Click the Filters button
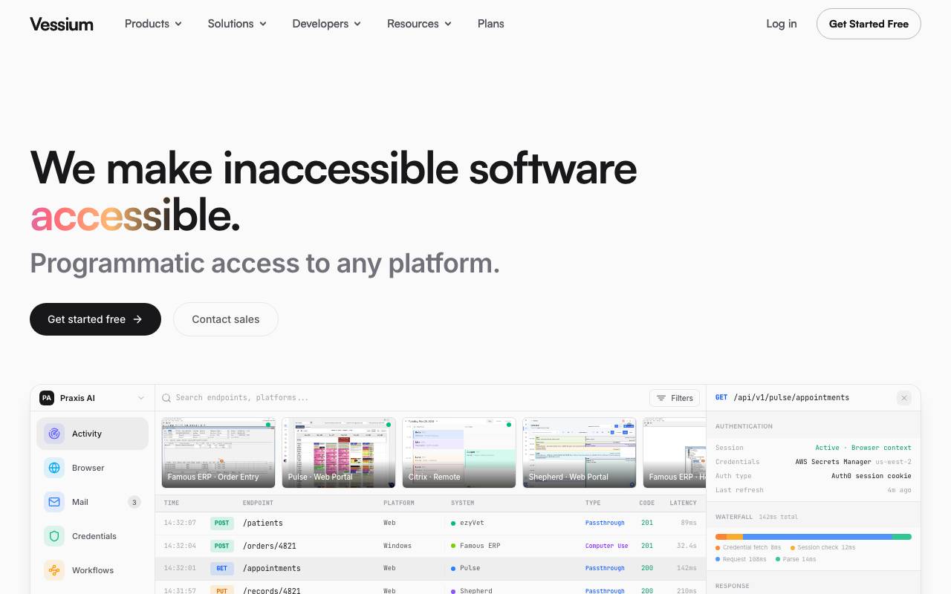The width and height of the screenshot is (951, 594). pos(675,398)
